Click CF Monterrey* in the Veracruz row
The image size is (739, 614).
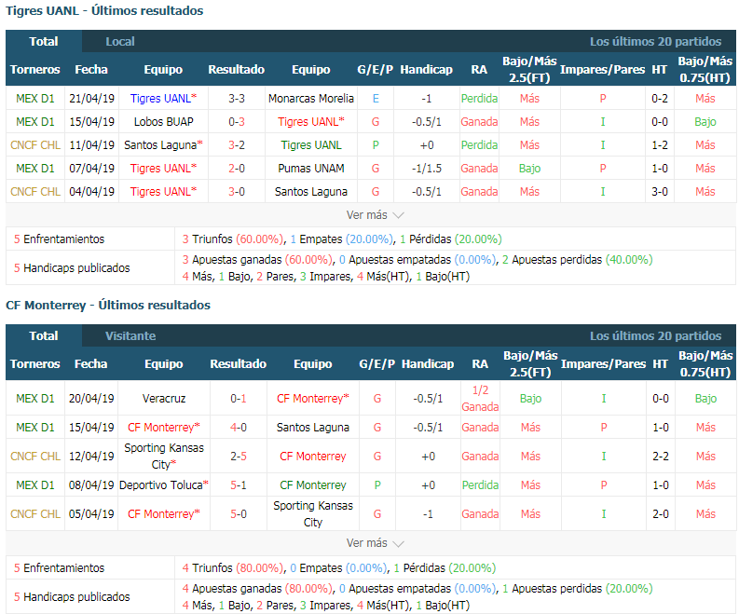point(313,399)
